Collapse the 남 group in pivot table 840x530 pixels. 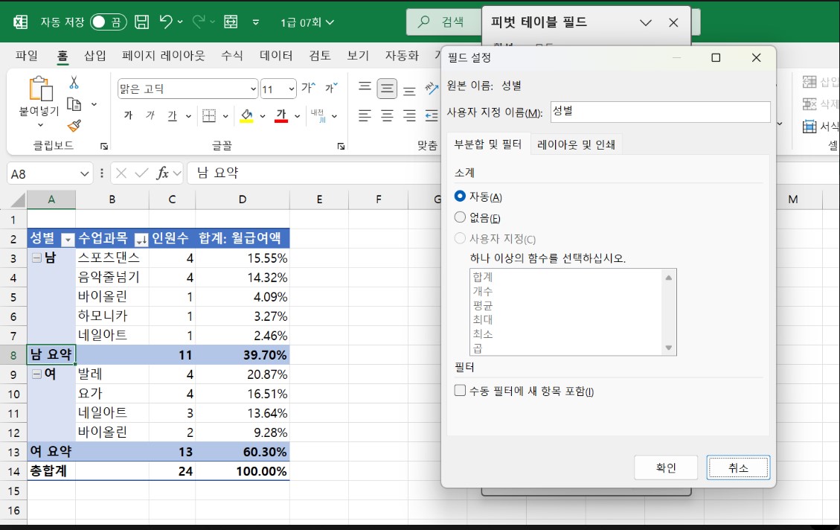35,258
